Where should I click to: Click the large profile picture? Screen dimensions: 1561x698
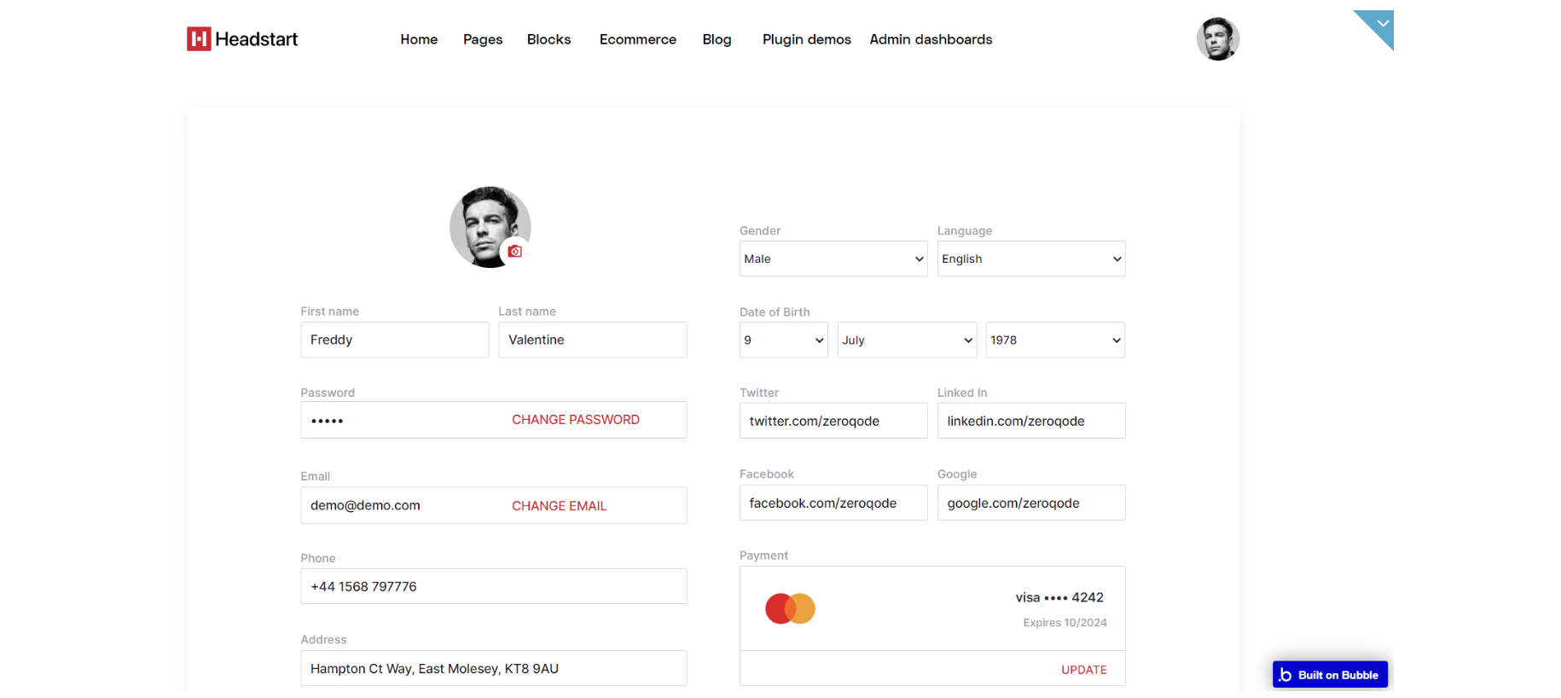[x=484, y=224]
